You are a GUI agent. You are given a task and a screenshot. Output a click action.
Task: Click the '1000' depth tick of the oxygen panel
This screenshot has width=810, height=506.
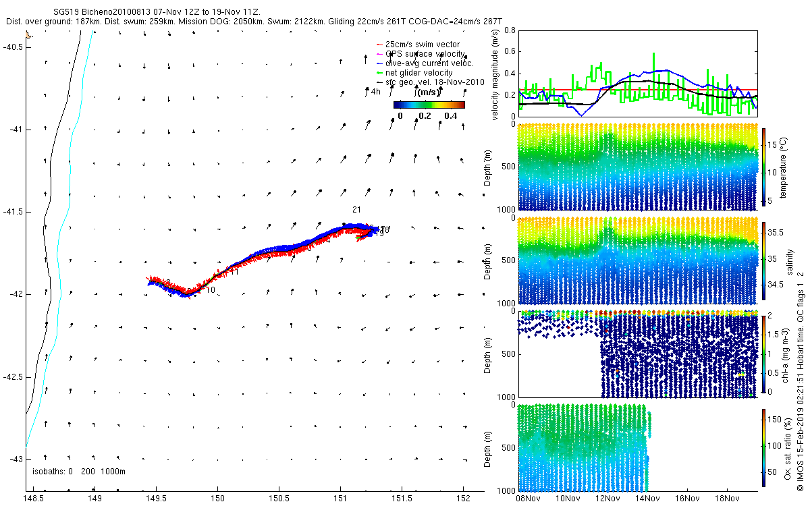click(x=508, y=490)
